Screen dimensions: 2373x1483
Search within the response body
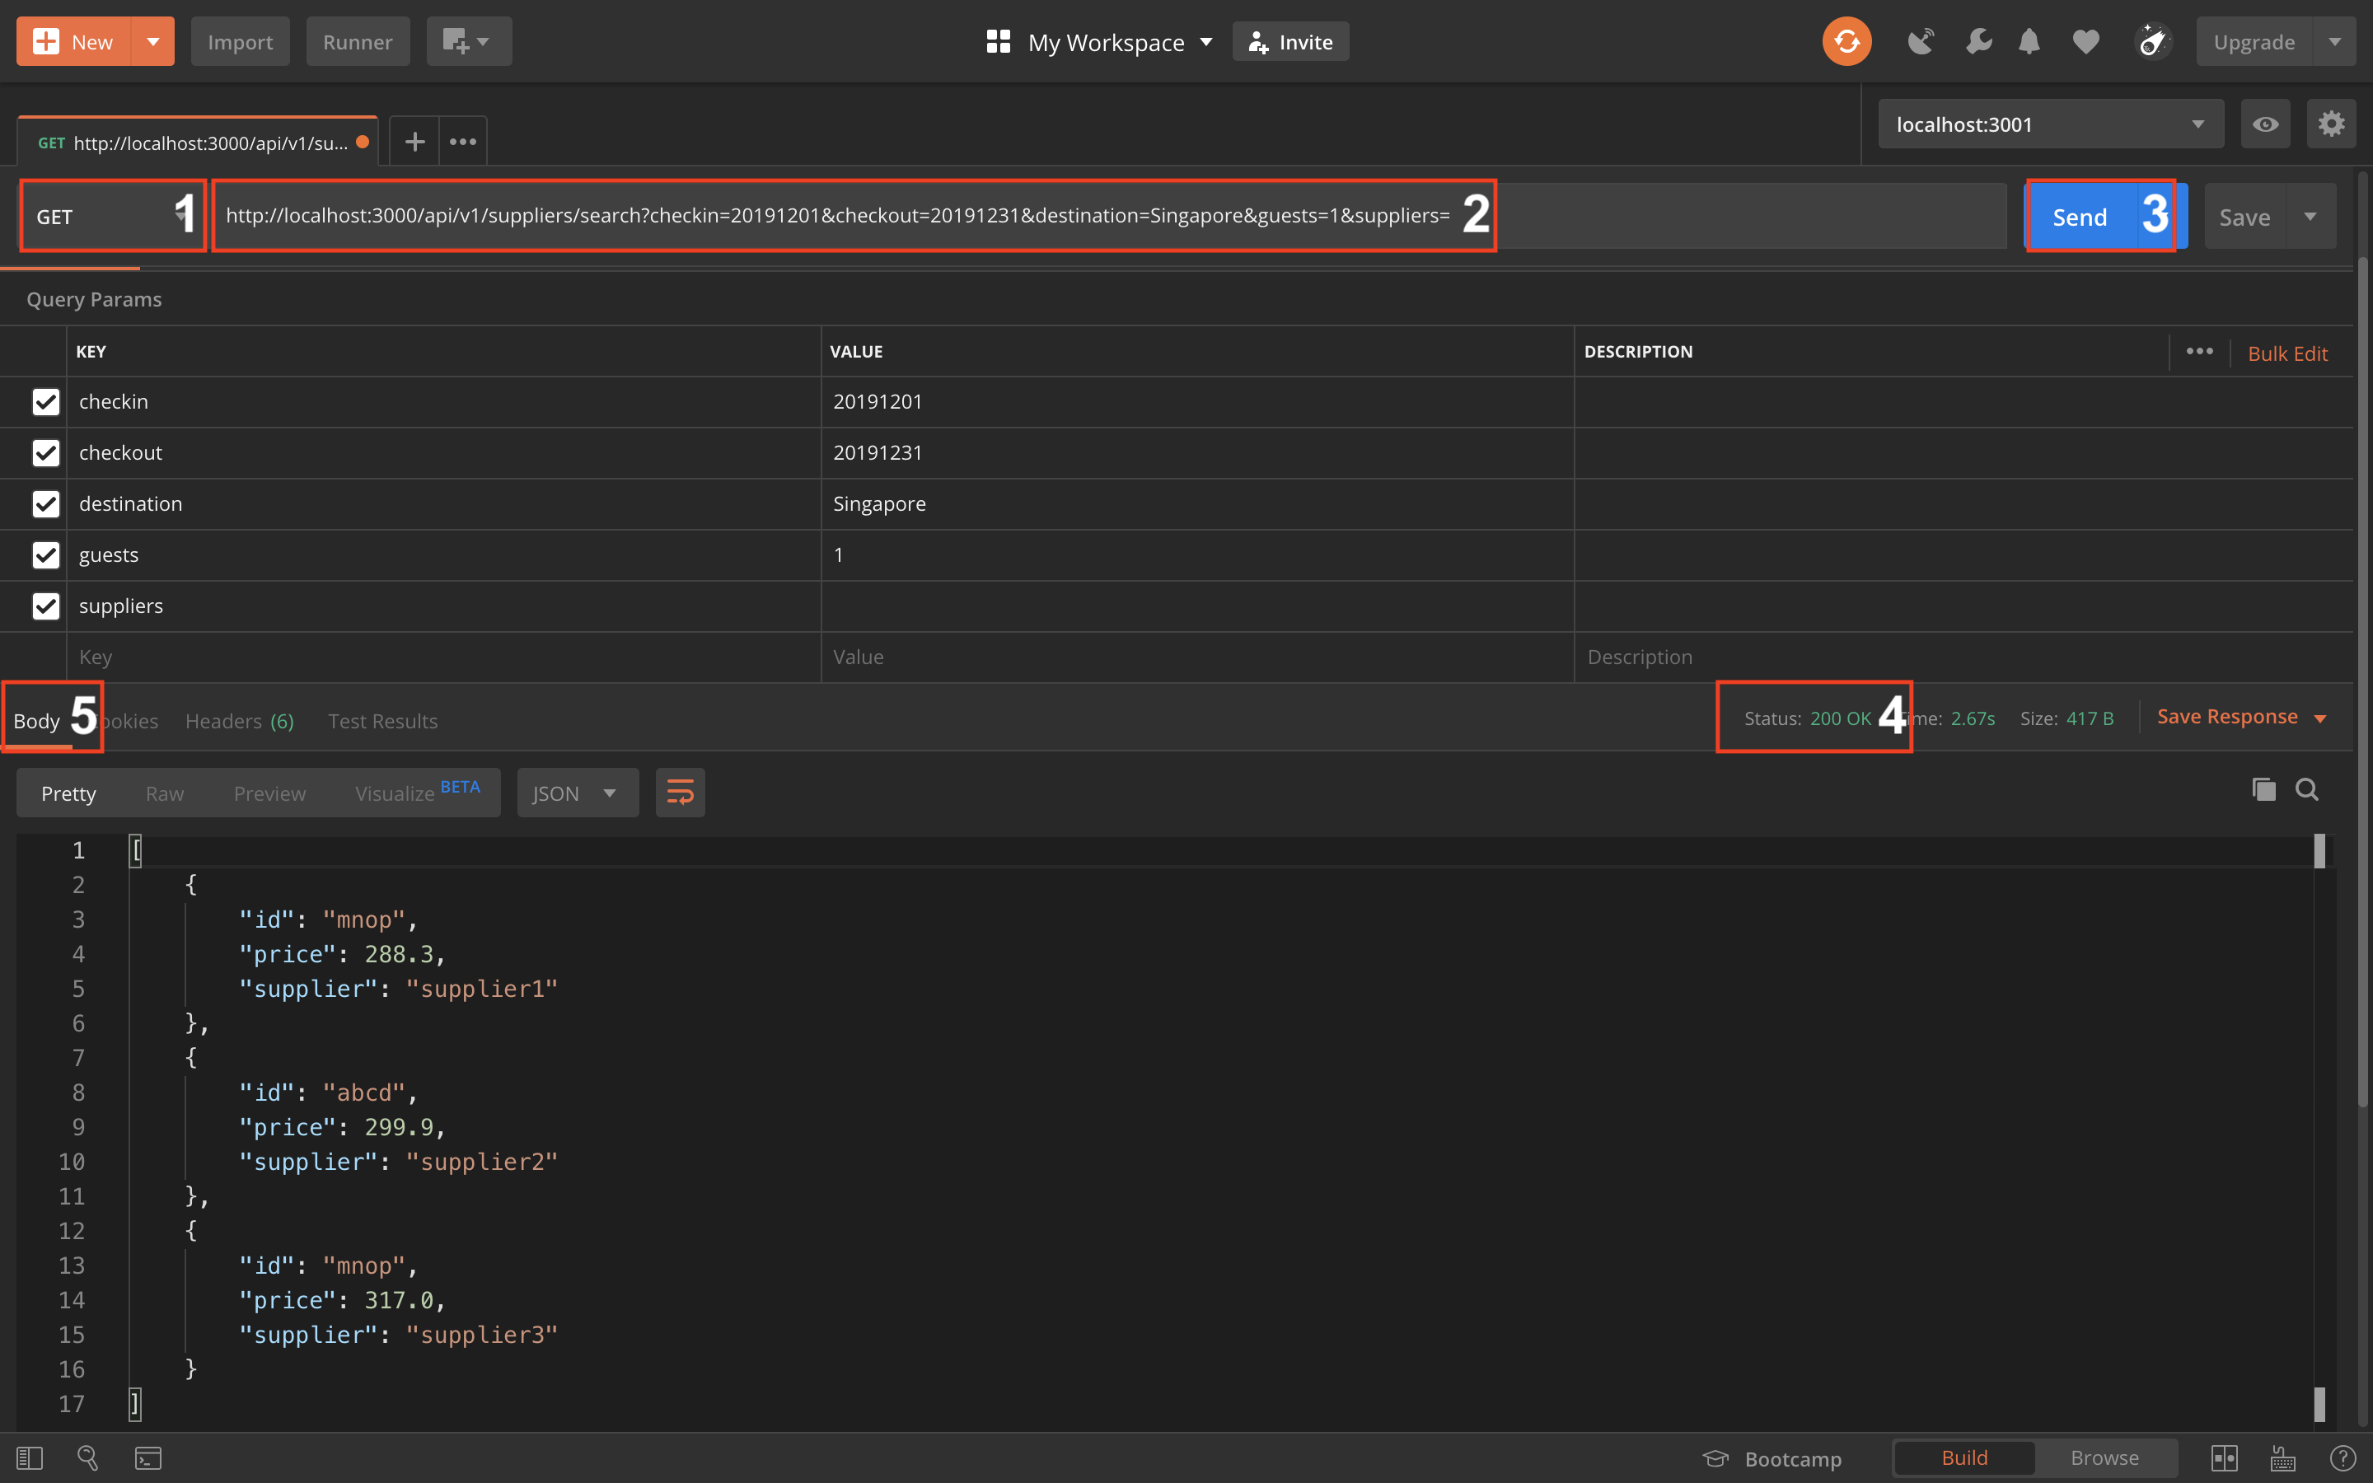point(2307,789)
